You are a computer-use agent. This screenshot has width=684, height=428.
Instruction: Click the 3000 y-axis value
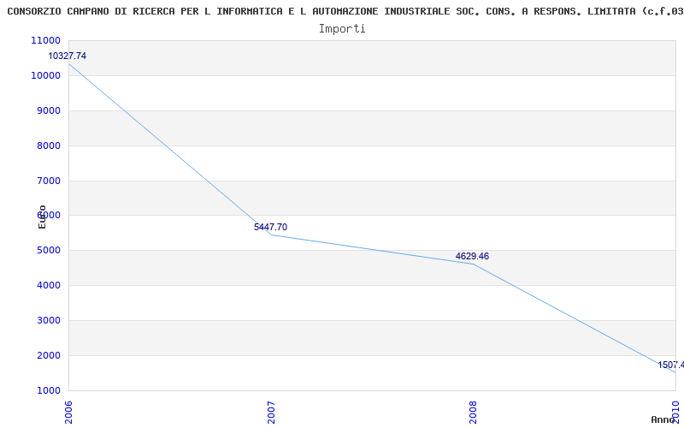47,320
